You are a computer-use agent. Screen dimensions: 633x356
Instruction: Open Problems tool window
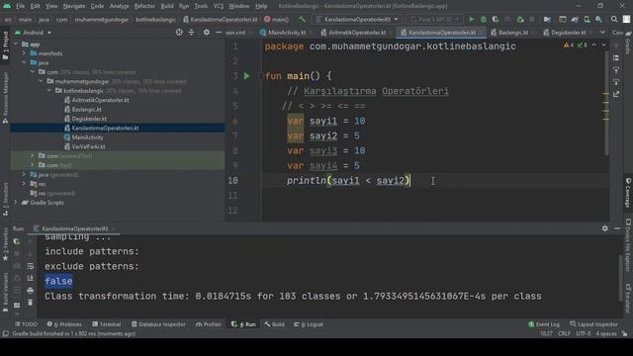coord(64,324)
